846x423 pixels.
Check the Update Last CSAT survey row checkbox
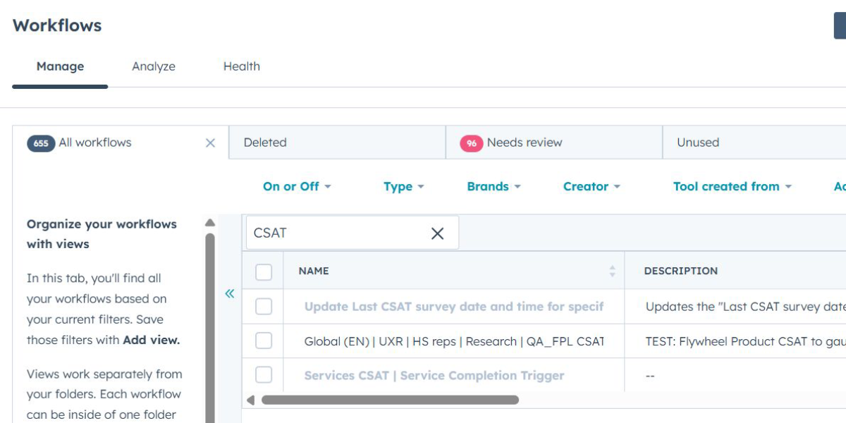coord(264,306)
